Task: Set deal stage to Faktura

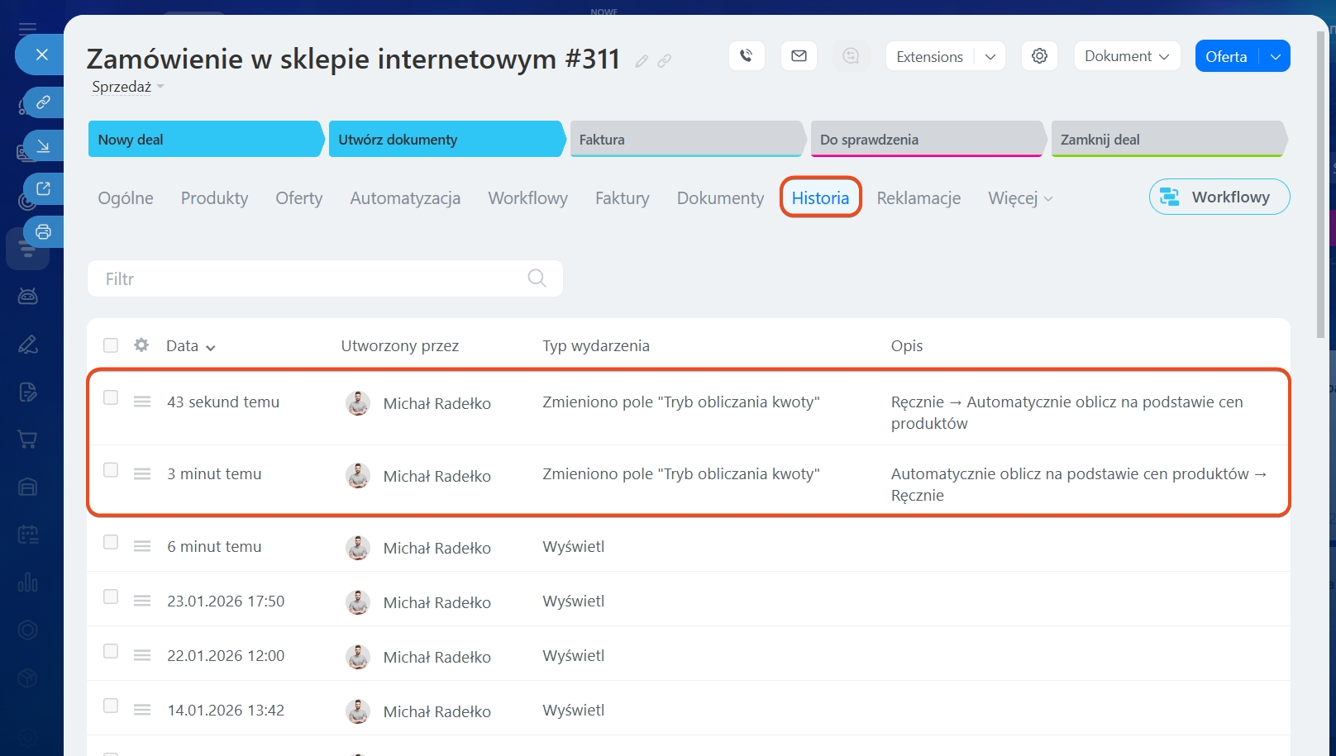Action: 685,140
